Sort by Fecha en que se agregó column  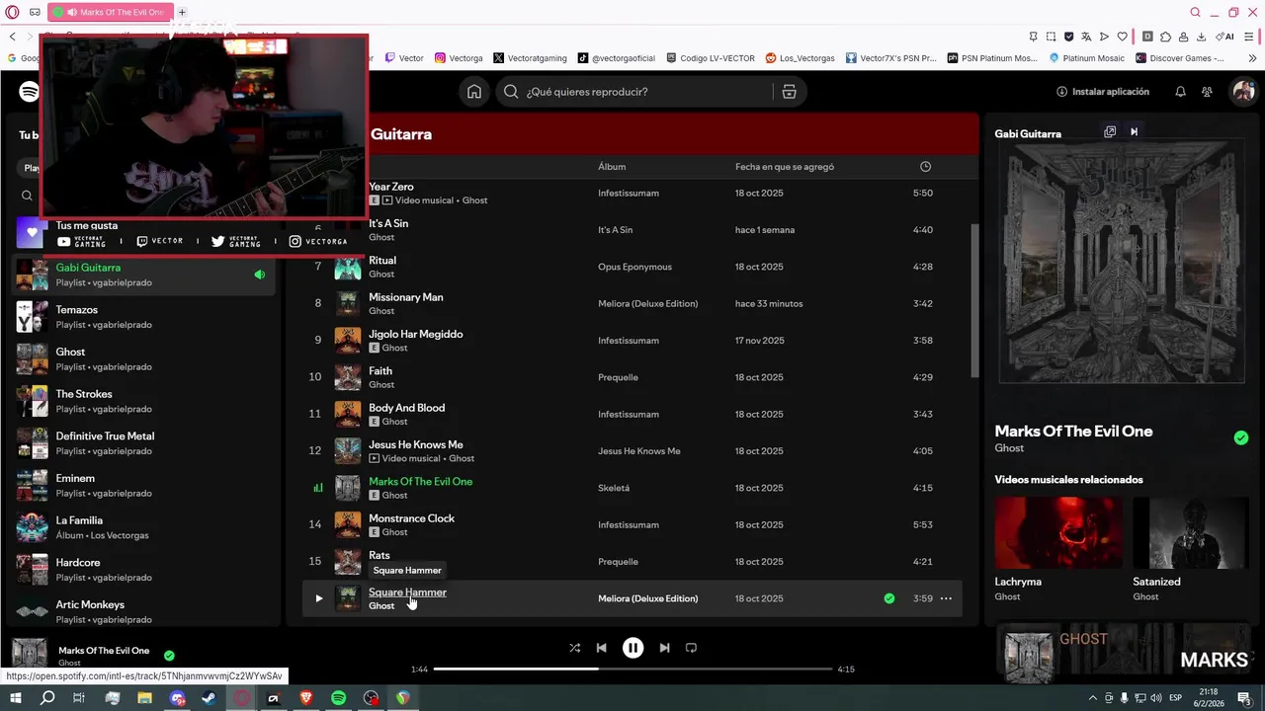[785, 167]
